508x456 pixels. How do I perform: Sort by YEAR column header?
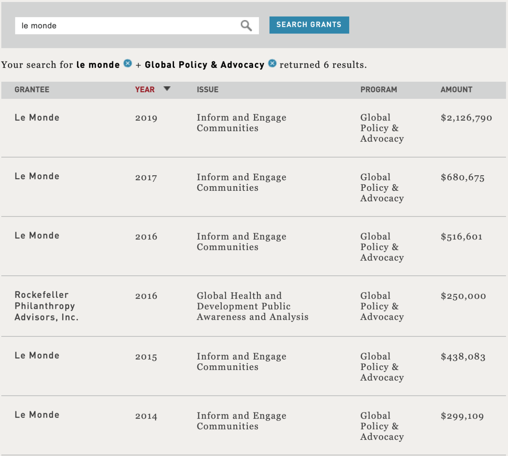[145, 90]
